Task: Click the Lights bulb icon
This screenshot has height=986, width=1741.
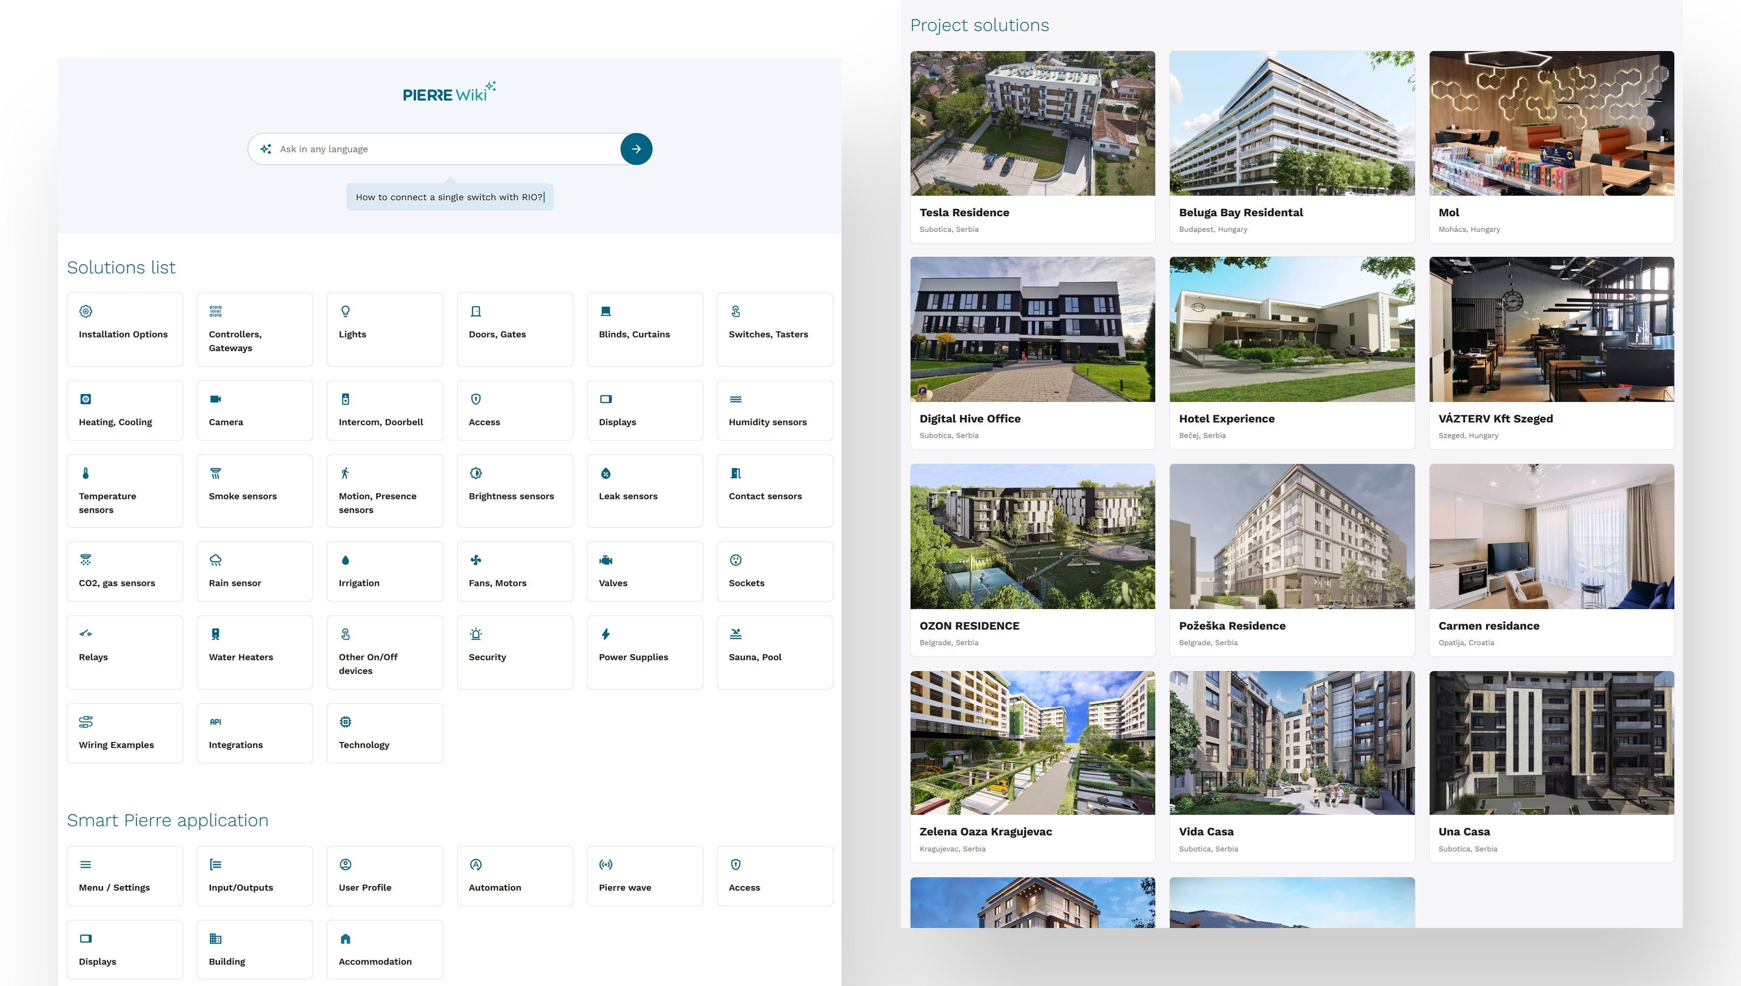Action: (345, 312)
